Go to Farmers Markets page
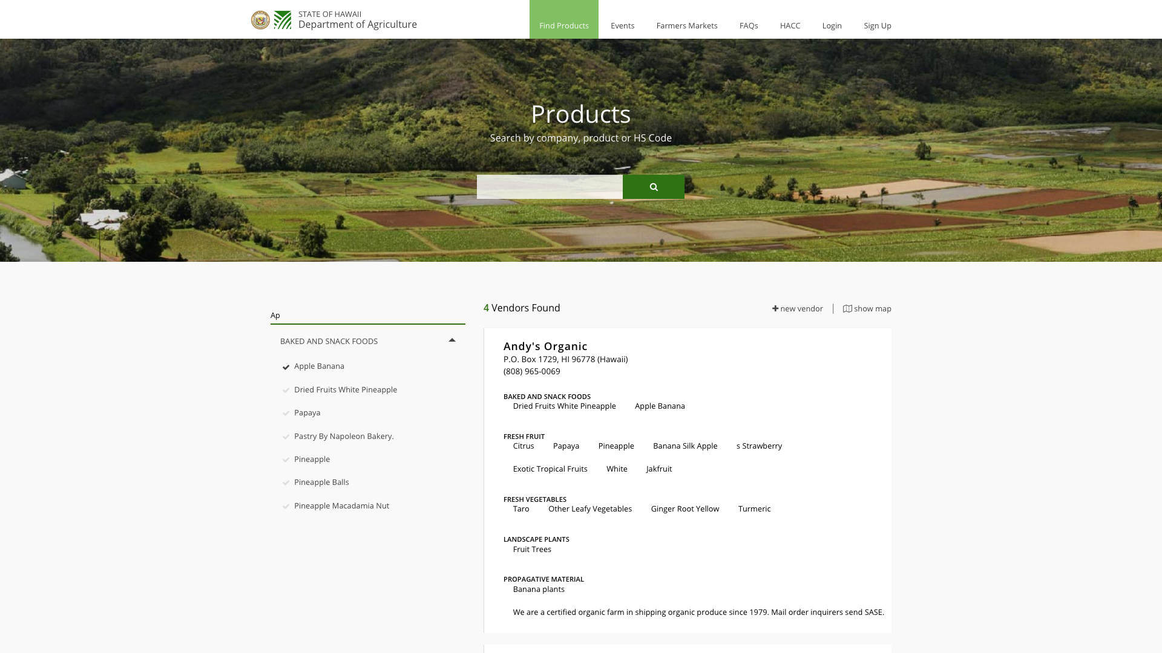 tap(686, 25)
